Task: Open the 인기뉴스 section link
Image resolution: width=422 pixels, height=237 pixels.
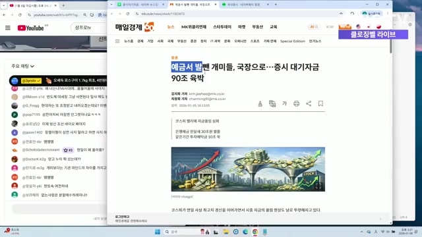Action: point(315,41)
